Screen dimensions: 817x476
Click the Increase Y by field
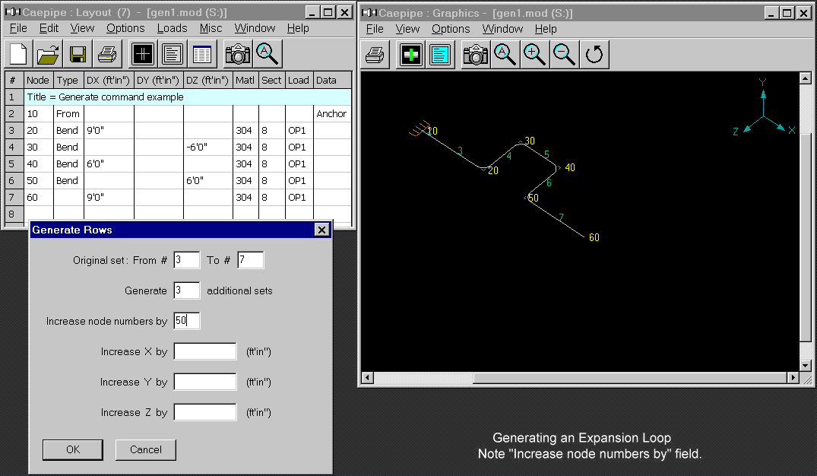[x=204, y=382]
